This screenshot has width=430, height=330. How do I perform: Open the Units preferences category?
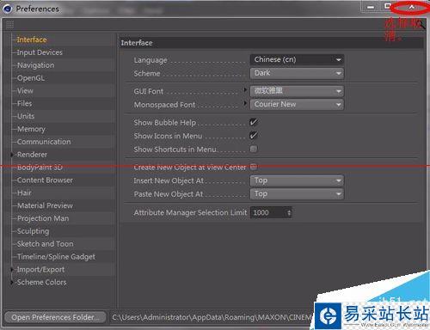pyautogui.click(x=26, y=116)
